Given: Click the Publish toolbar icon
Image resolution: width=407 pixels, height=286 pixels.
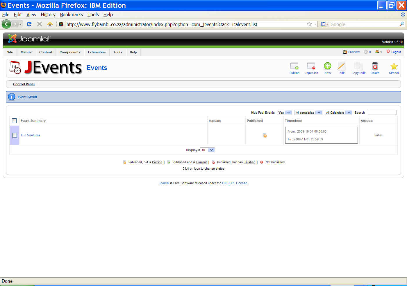Looking at the screenshot, I should (x=294, y=66).
